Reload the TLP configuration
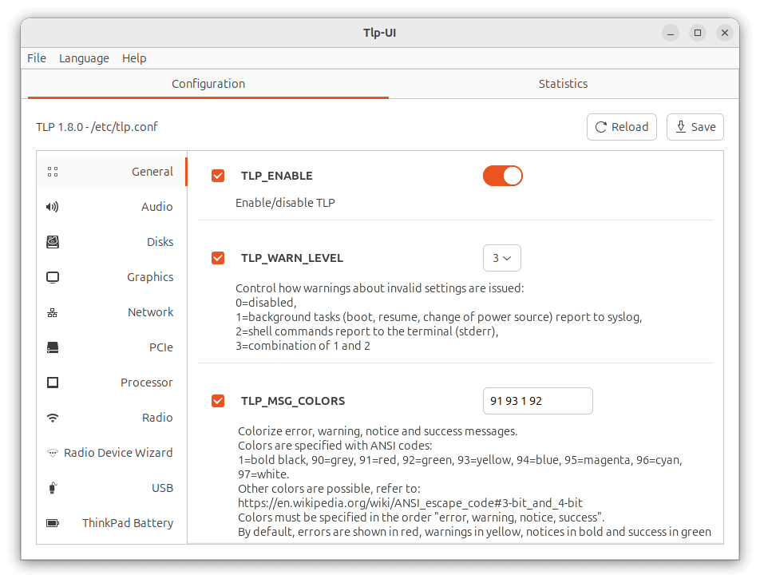 point(622,126)
